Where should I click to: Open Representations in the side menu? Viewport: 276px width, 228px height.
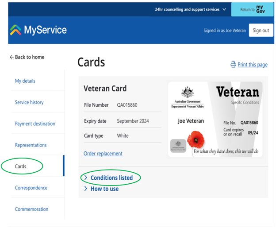(x=31, y=145)
